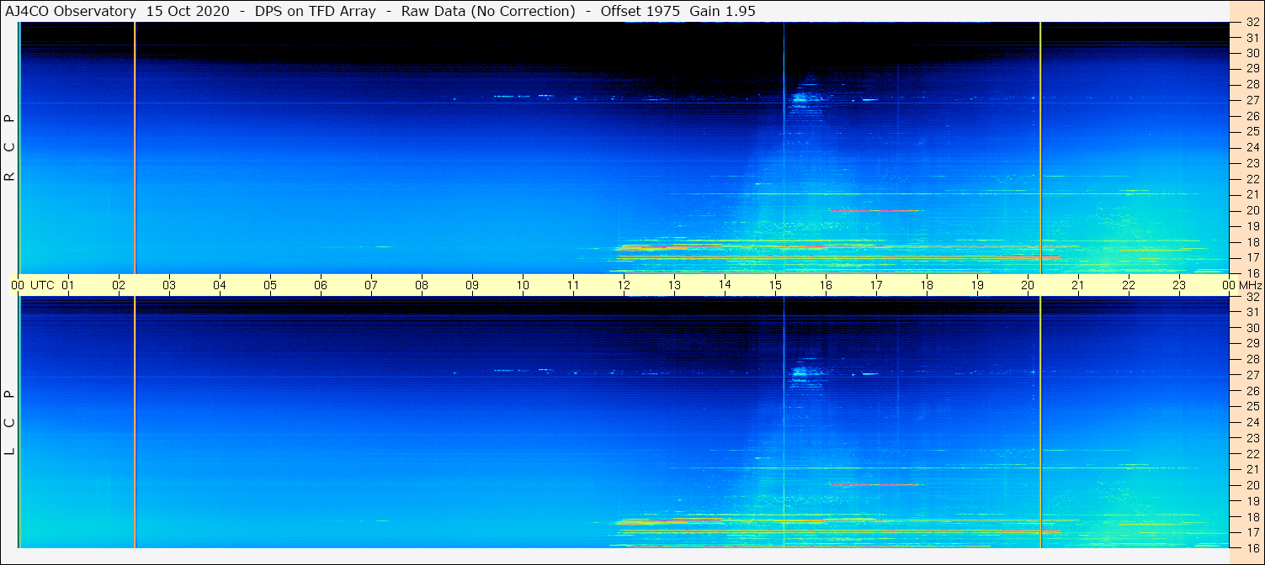
Task: Select hour 15 on the UTC time axis
Action: click(x=775, y=285)
